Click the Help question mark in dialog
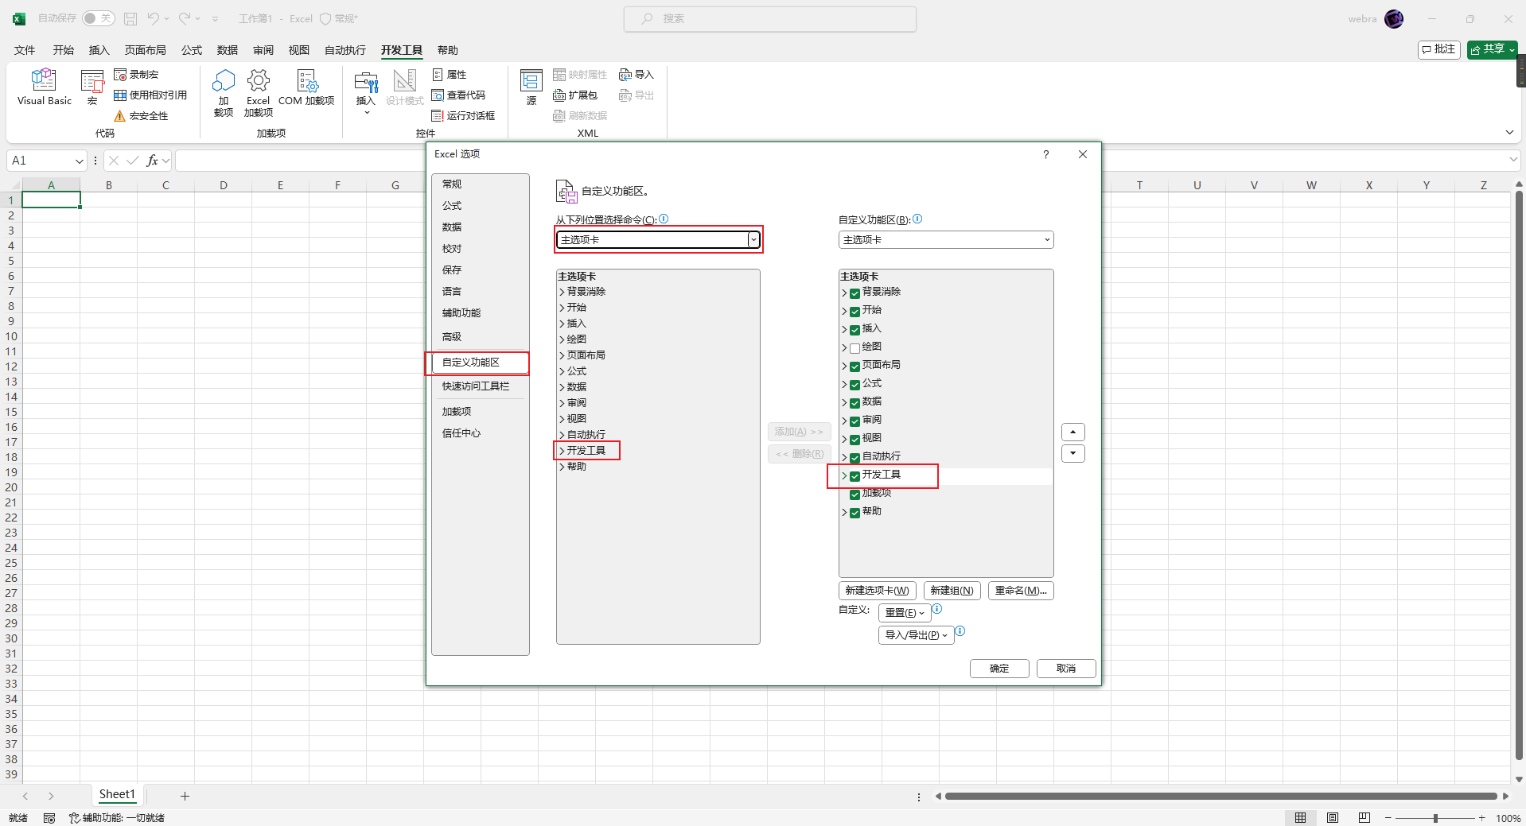The width and height of the screenshot is (1526, 826). [x=1046, y=154]
